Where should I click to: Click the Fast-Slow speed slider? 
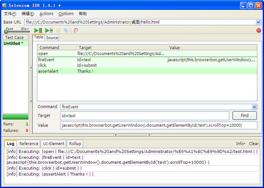pyautogui.click(x=16, y=32)
